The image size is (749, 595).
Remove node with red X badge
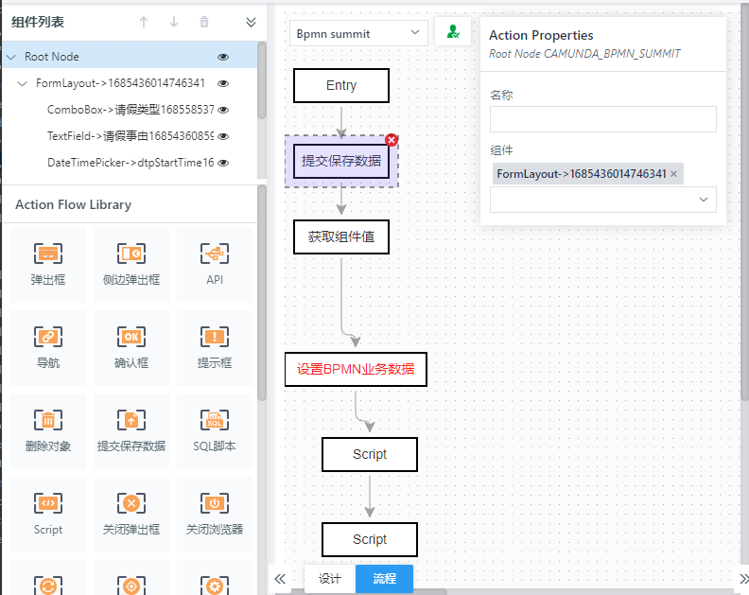tap(392, 140)
